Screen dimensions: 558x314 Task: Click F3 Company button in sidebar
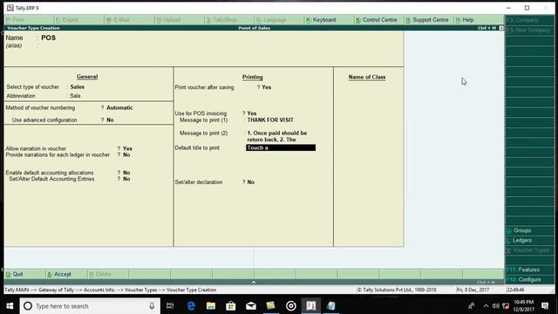pyautogui.click(x=522, y=20)
